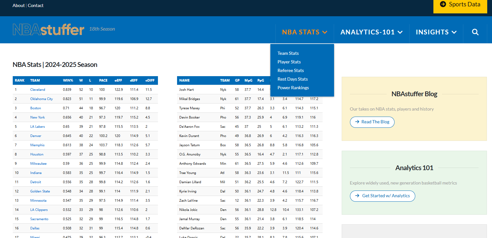492x238 pixels.
Task: Select the Detroit team link
Action: 36,182
